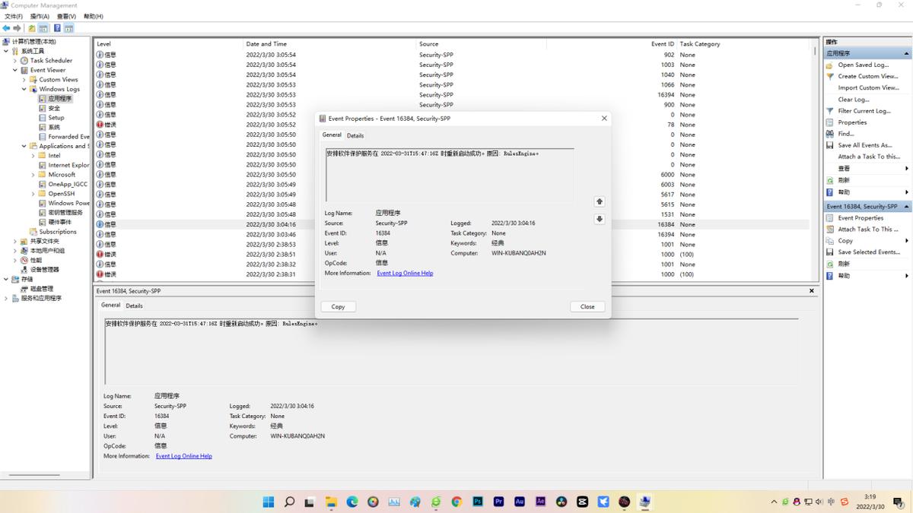Show previous event with up arrow button

600,201
